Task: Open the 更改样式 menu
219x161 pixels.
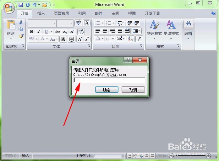Action: [x=171, y=30]
